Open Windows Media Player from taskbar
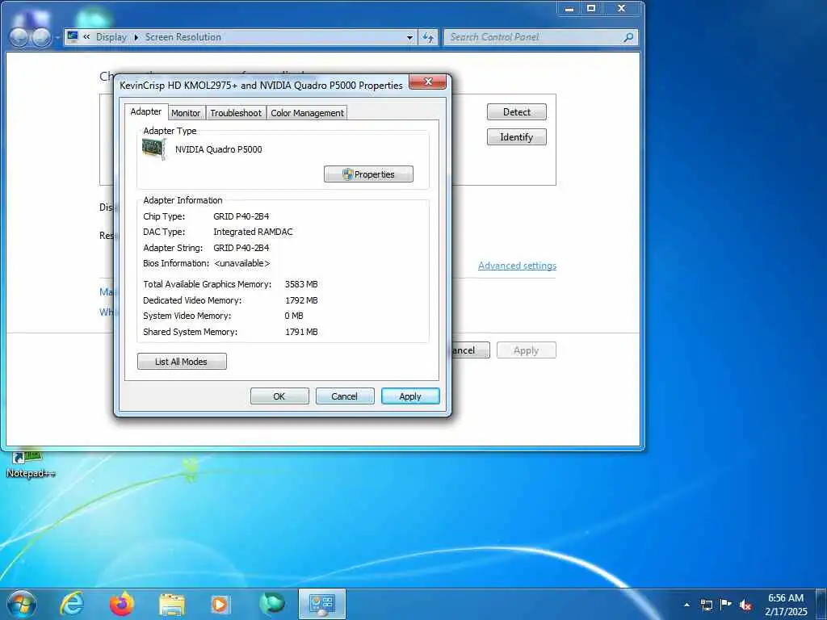This screenshot has width=827, height=620. click(x=220, y=605)
